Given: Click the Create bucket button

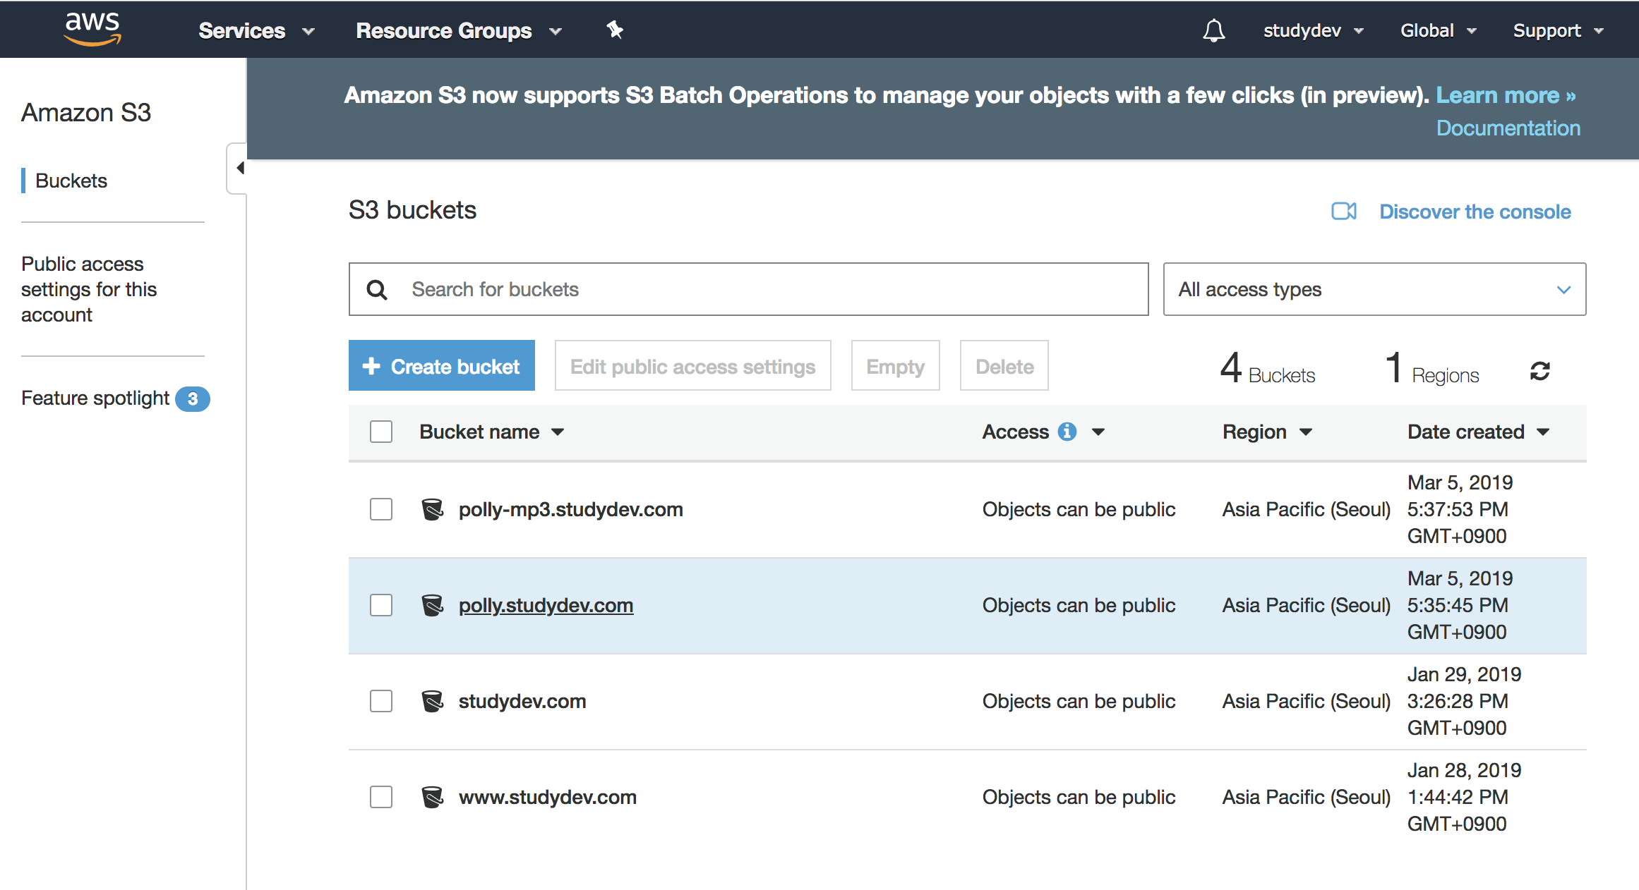Looking at the screenshot, I should (442, 366).
